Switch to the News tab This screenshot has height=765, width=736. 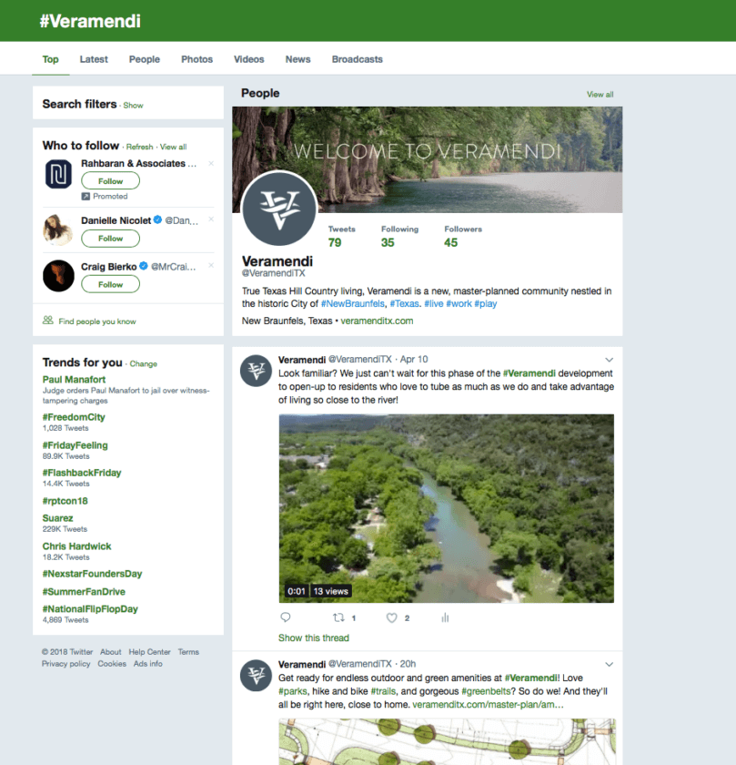(x=297, y=59)
